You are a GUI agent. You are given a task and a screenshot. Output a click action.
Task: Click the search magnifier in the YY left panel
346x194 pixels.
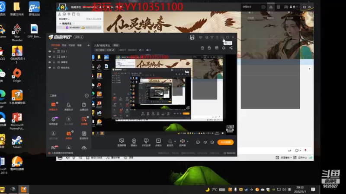pyautogui.click(x=78, y=14)
